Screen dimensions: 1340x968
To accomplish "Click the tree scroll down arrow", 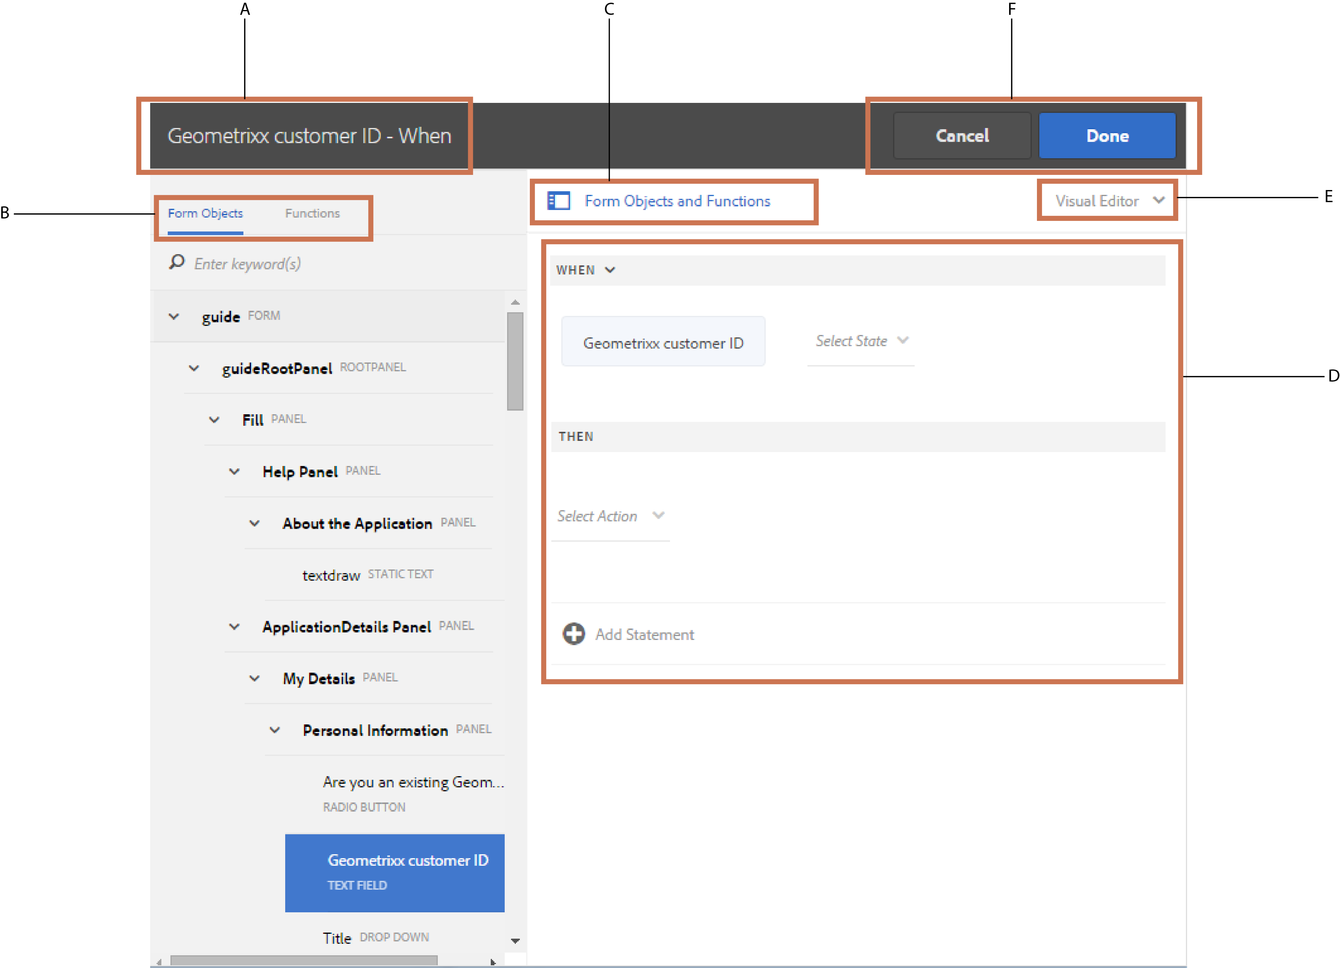I will click(515, 940).
